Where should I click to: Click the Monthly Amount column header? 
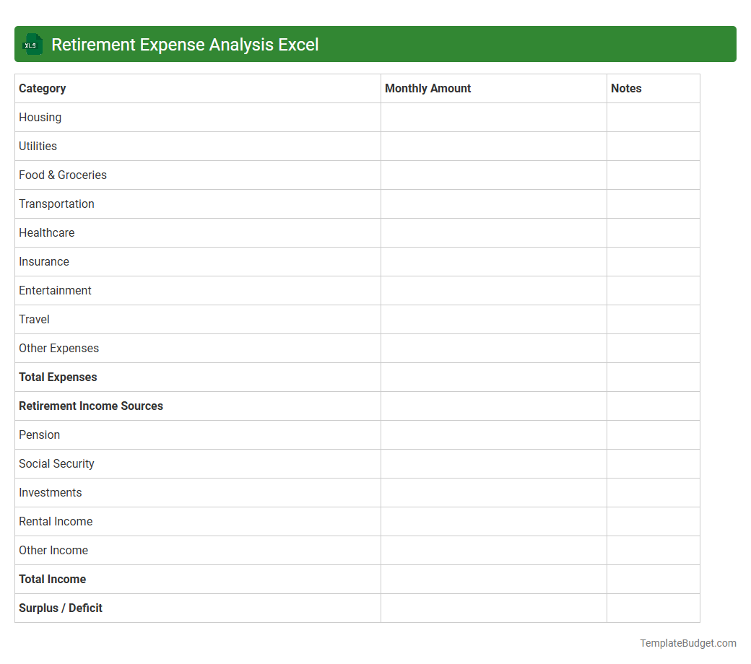pyautogui.click(x=427, y=88)
